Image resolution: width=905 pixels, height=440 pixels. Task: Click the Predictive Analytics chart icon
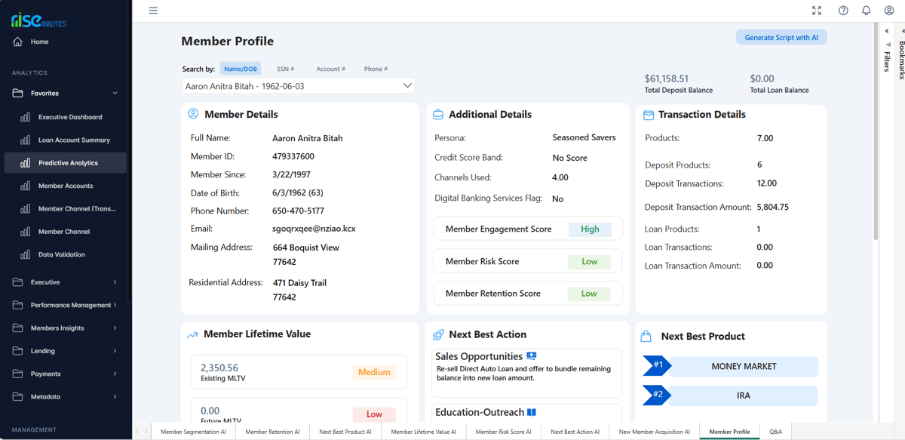[x=26, y=163]
